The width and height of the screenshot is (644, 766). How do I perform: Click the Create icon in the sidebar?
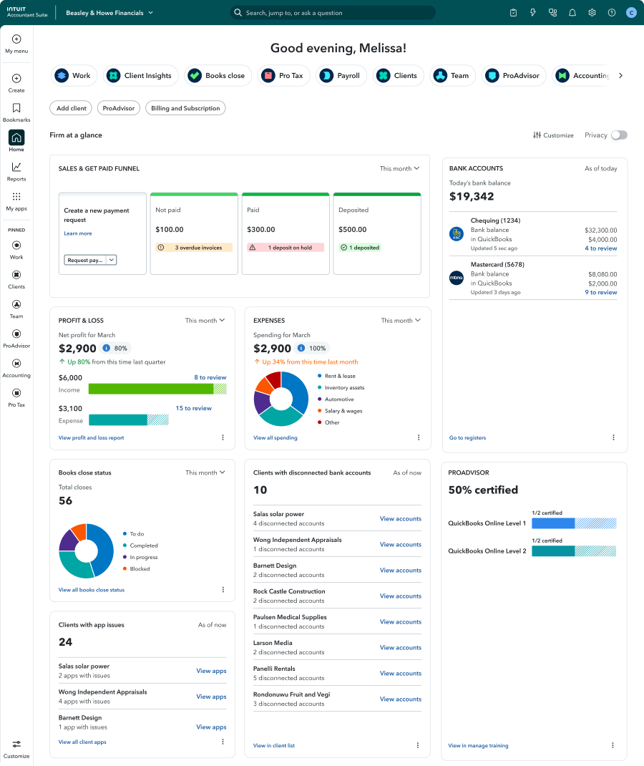click(16, 80)
